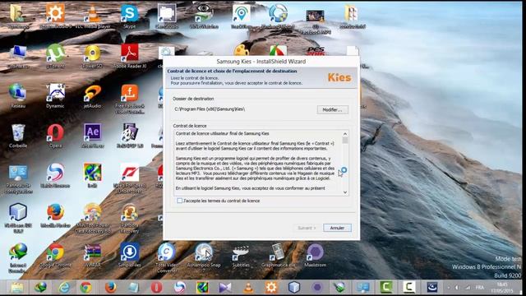Select the jetAudio desktop icon

pos(92,96)
